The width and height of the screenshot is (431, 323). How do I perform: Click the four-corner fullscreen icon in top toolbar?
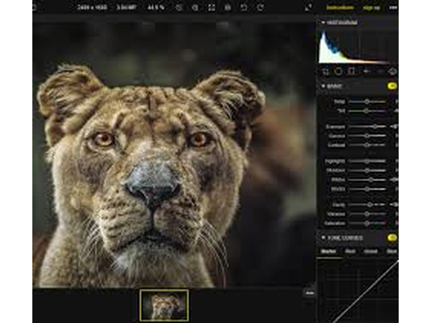[211, 7]
